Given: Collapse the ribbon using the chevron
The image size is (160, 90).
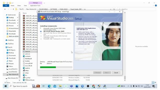Looking at the screenshot, I should click(x=153, y=5).
